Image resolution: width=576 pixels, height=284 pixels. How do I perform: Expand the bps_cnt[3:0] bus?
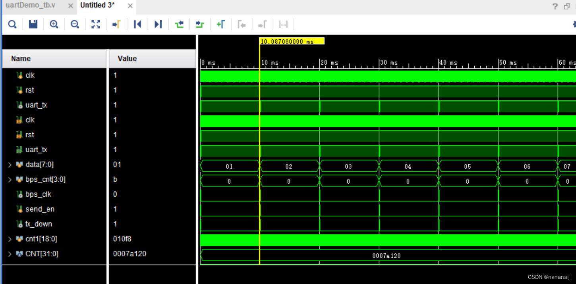10,180
